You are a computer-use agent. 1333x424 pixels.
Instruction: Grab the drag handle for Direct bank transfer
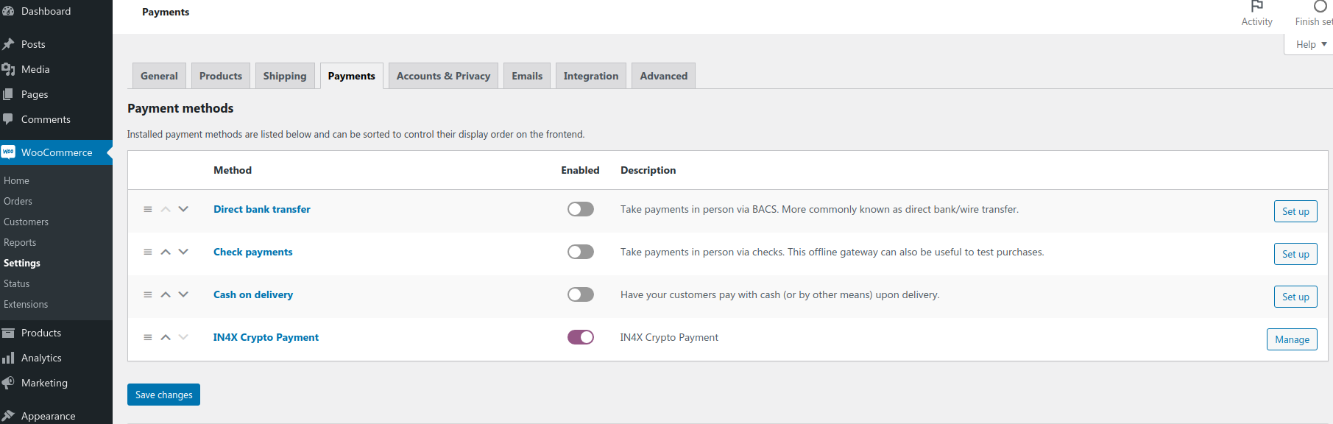point(148,209)
